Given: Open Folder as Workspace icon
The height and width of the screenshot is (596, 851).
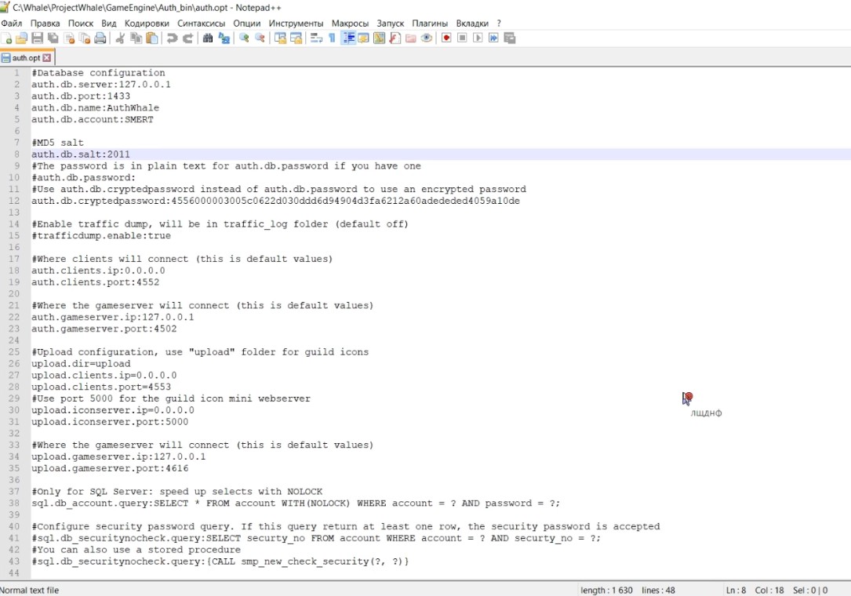Looking at the screenshot, I should 411,38.
